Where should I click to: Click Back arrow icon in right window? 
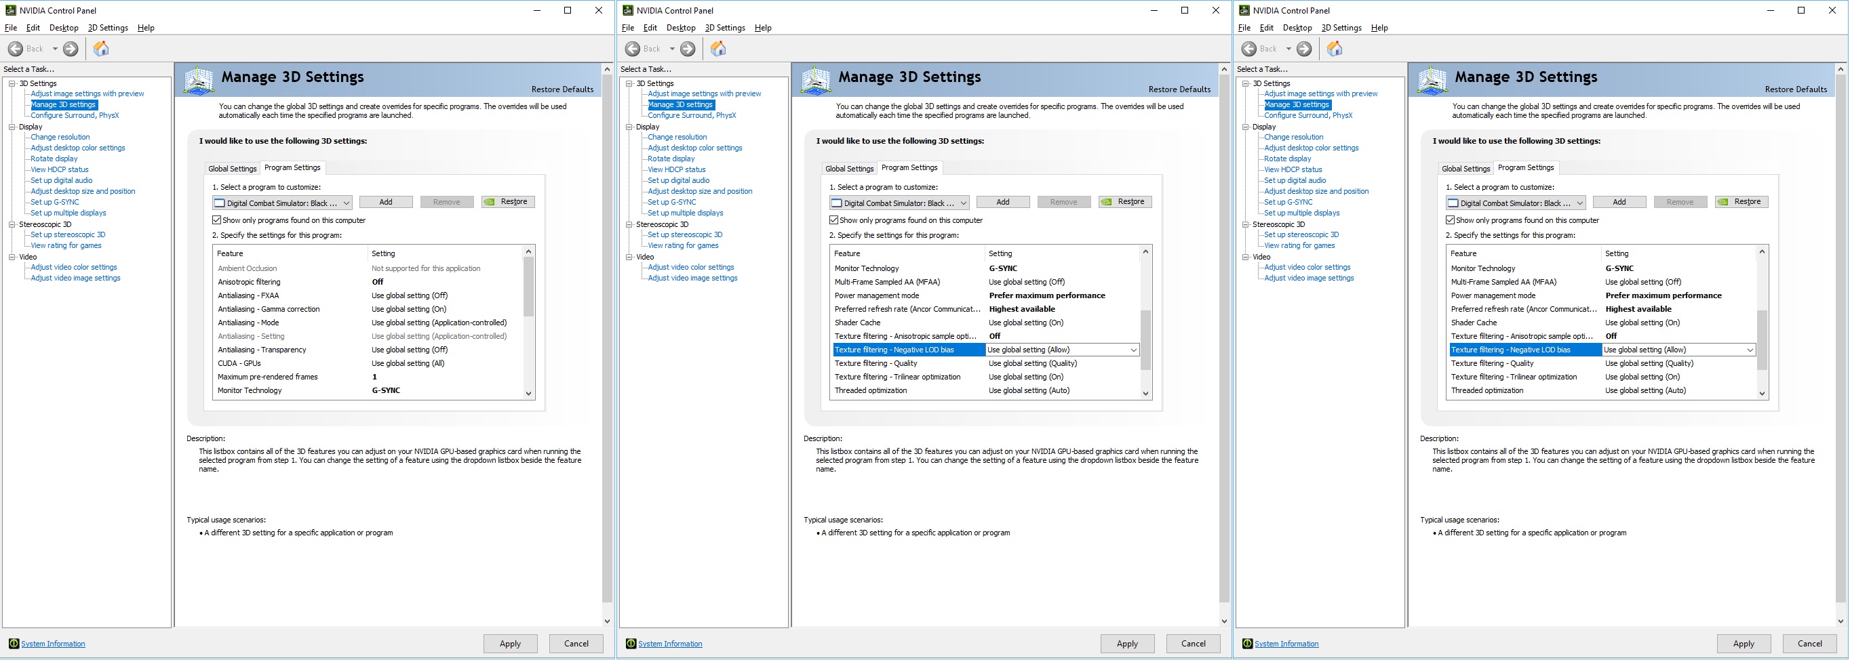coord(1249,49)
